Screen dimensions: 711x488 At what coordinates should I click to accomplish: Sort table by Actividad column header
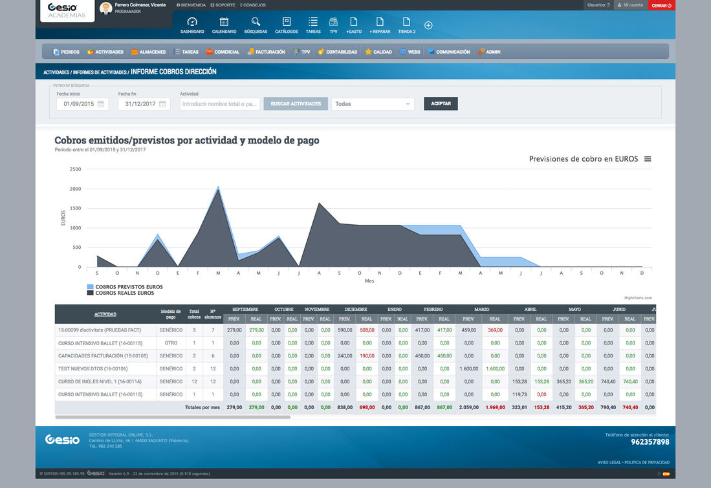pos(105,315)
